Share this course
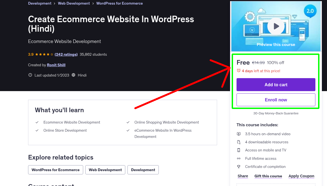 (242, 176)
